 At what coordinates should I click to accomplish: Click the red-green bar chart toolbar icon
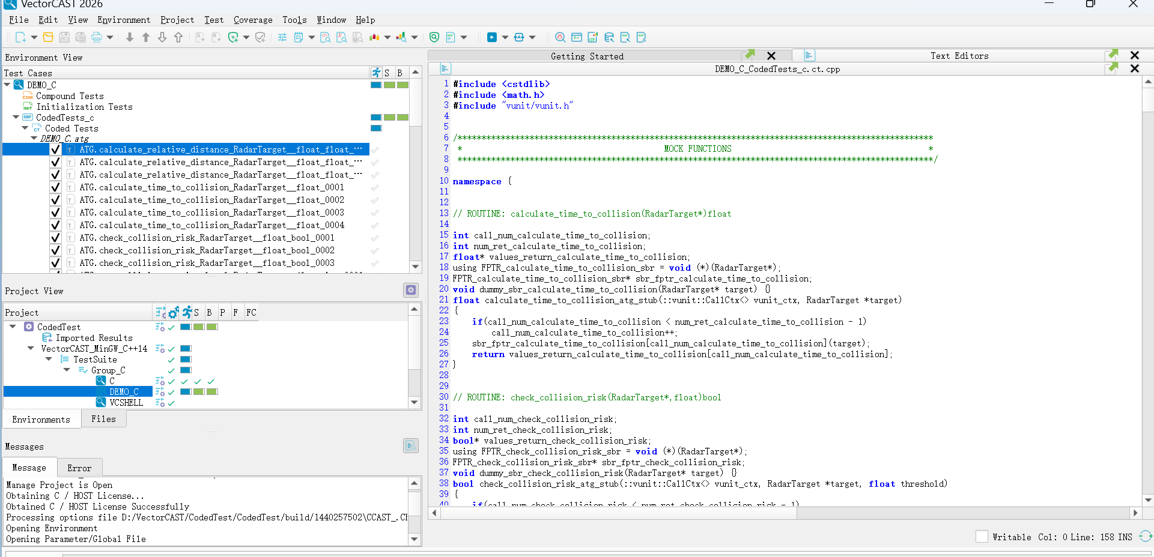tap(375, 37)
